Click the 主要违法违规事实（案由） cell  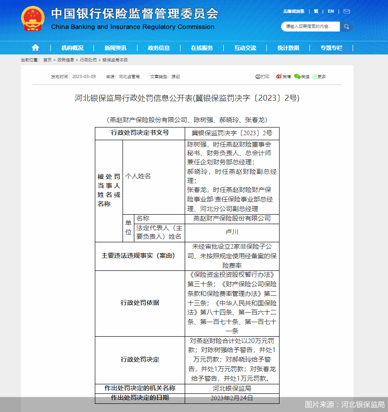[140, 256]
